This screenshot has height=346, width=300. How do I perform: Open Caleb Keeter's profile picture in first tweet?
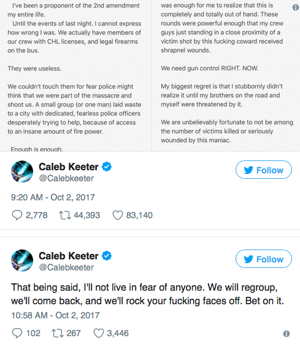tap(22, 171)
